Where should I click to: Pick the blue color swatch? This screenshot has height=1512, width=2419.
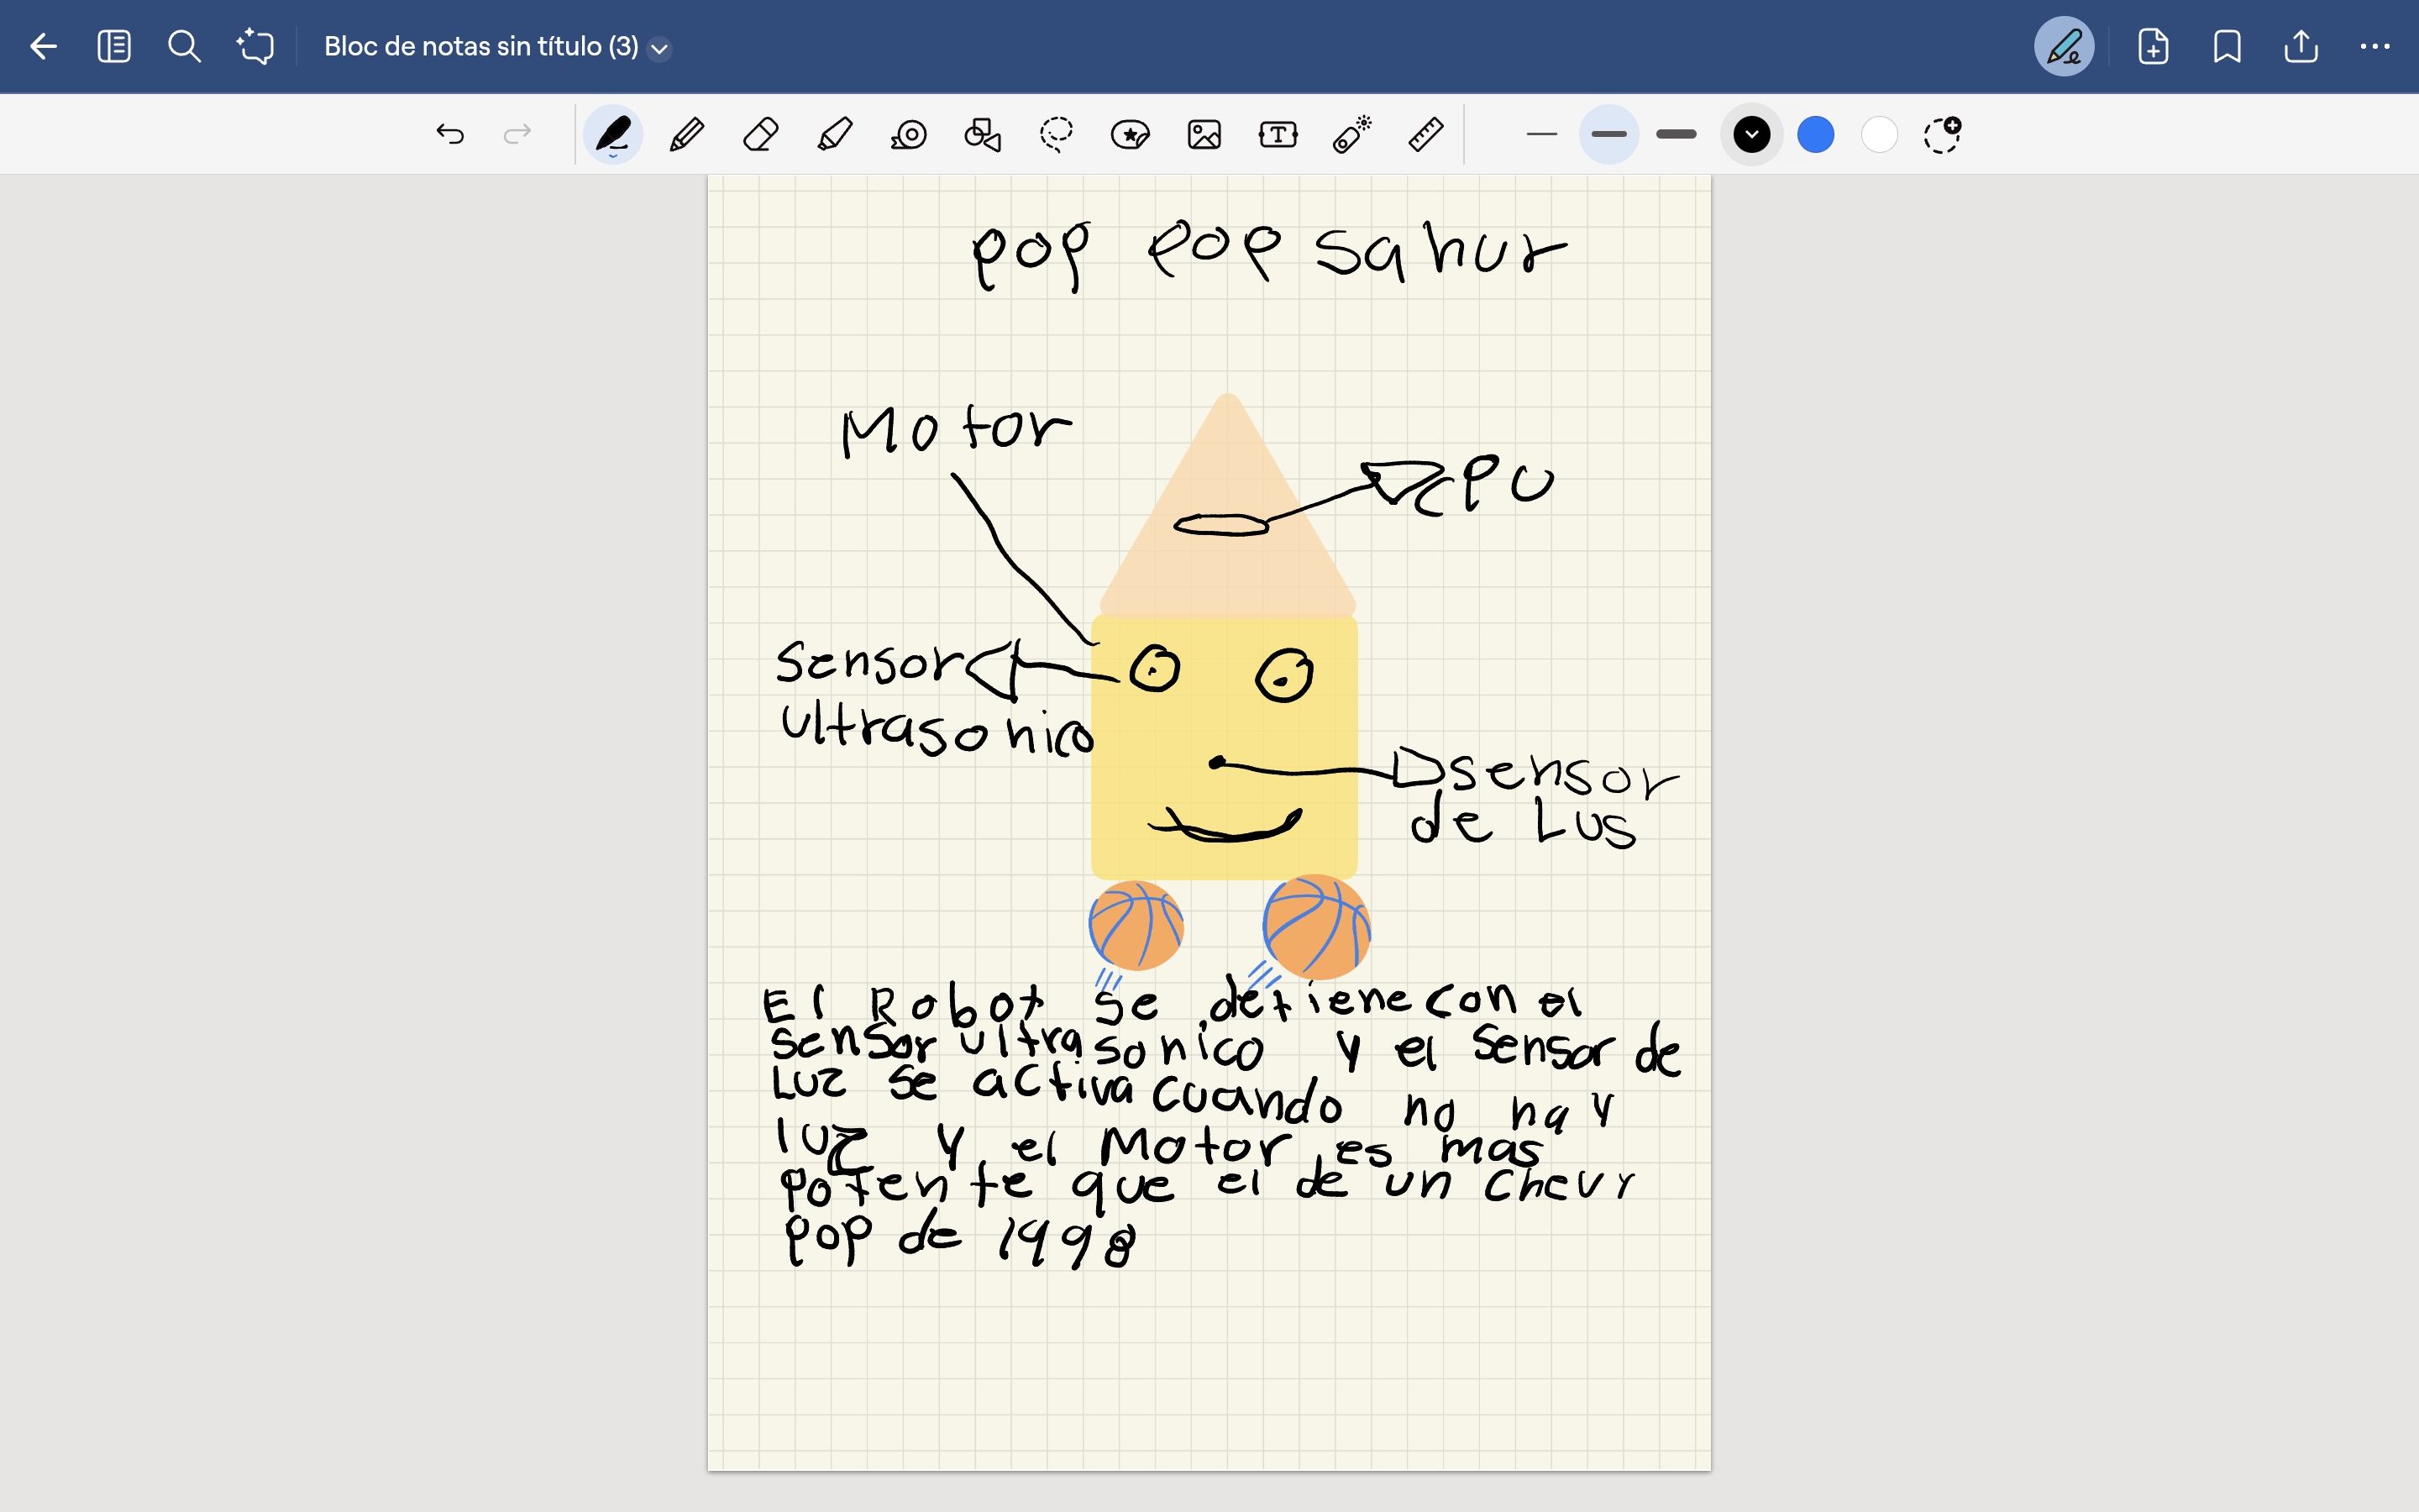pos(1815,134)
